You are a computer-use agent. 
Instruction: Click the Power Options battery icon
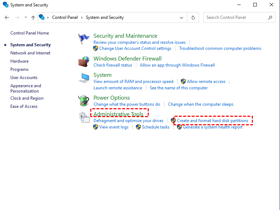(84, 100)
